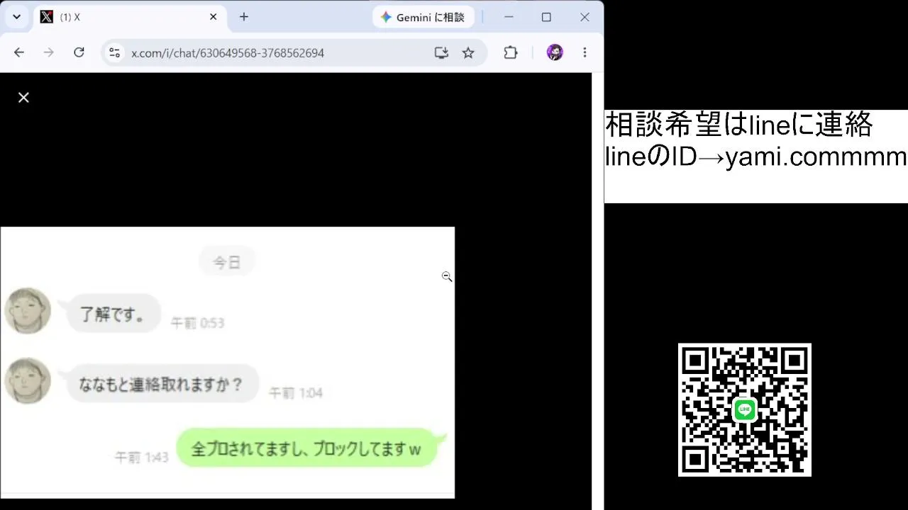Click the "午前 1:43" timestamp
Viewport: 908px width, 510px height.
click(142, 458)
